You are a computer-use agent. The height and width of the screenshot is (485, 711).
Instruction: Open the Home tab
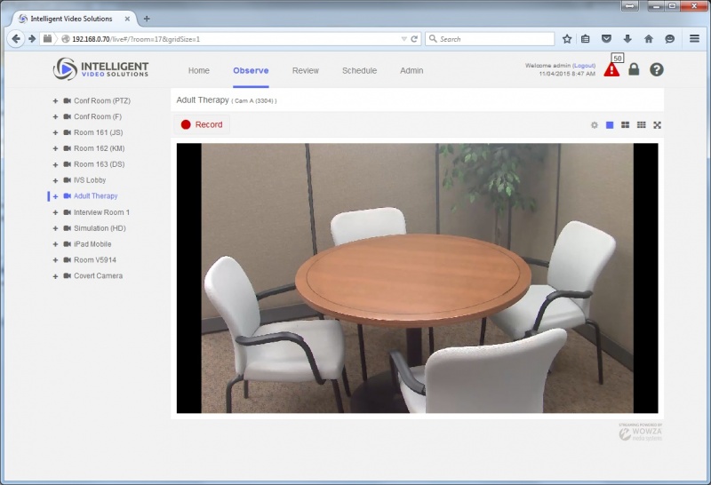pyautogui.click(x=198, y=71)
